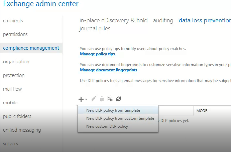This screenshot has height=152, width=231.
Task: Navigate to unified messaging
Action: point(22,130)
